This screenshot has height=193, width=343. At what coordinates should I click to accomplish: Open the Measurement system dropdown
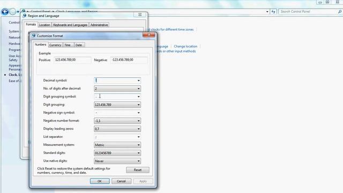click(138, 145)
